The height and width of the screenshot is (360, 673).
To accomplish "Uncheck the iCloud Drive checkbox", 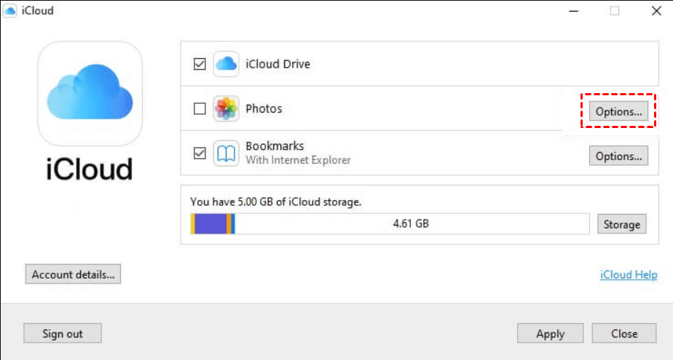I will 200,64.
